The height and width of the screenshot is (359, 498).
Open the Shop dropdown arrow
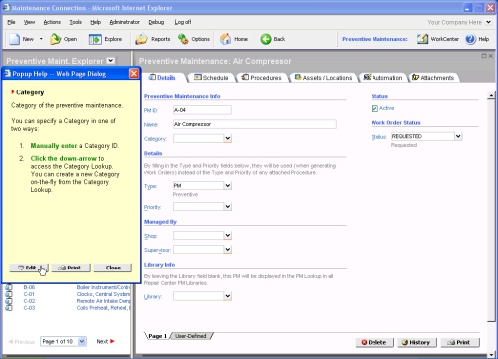228,236
